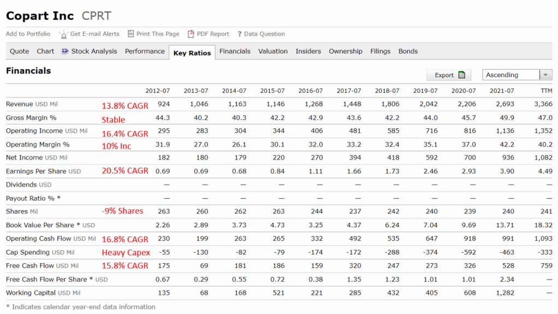This screenshot has width=558, height=314.
Task: Click the Get E-mail Alerts link
Action: tap(94, 34)
